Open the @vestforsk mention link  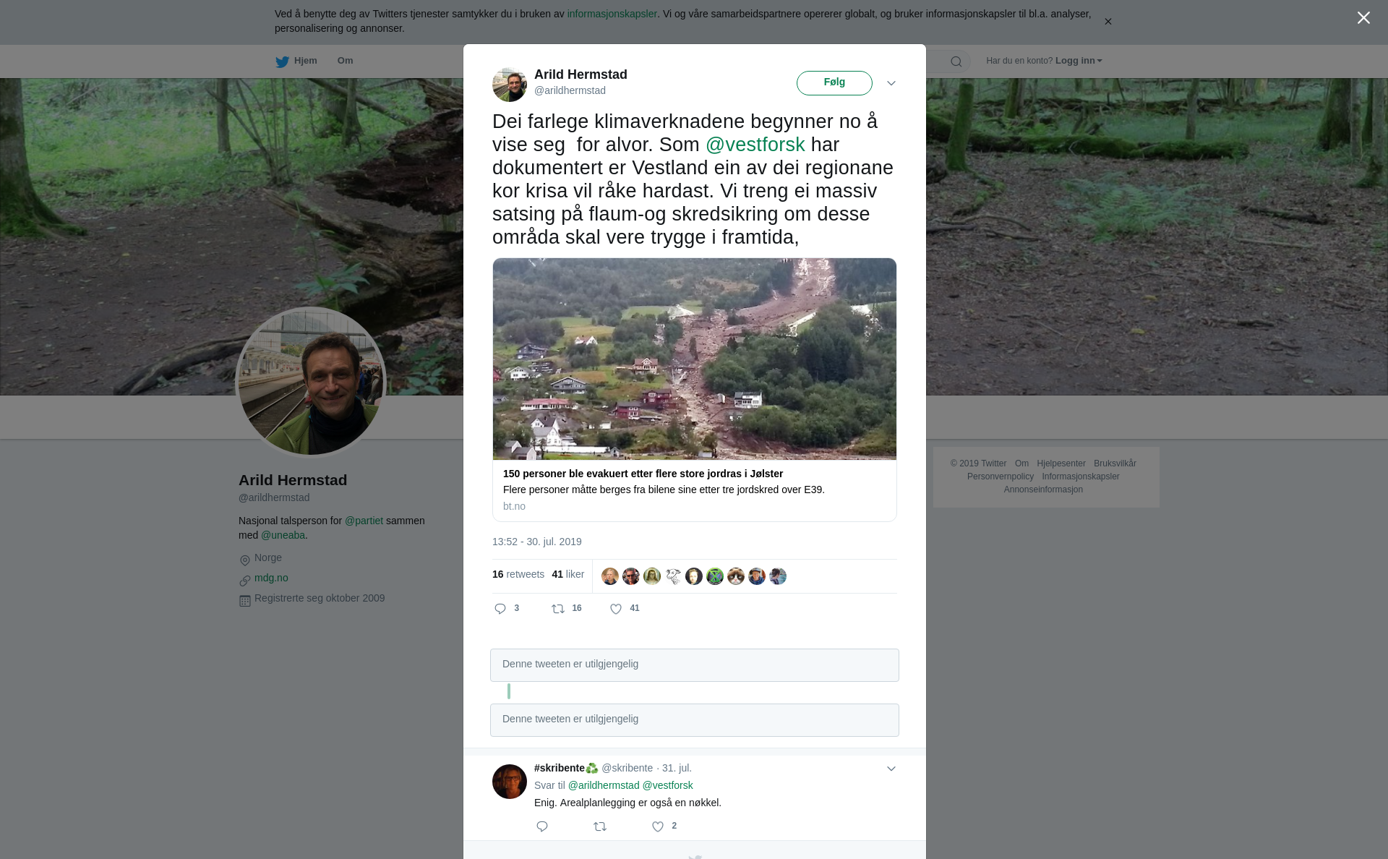[x=755, y=145]
